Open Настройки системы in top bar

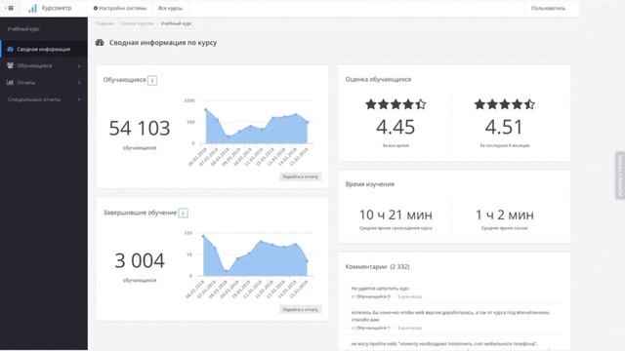[120, 8]
